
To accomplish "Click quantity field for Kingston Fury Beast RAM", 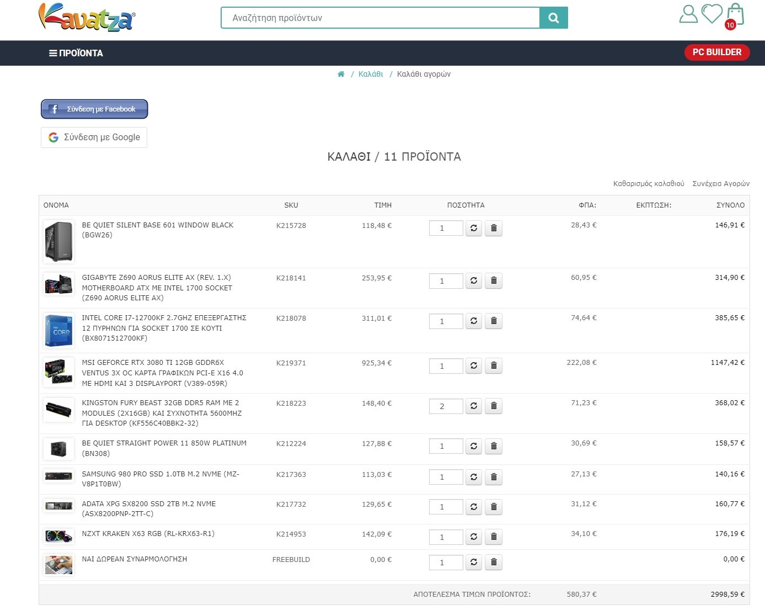I will pyautogui.click(x=446, y=406).
